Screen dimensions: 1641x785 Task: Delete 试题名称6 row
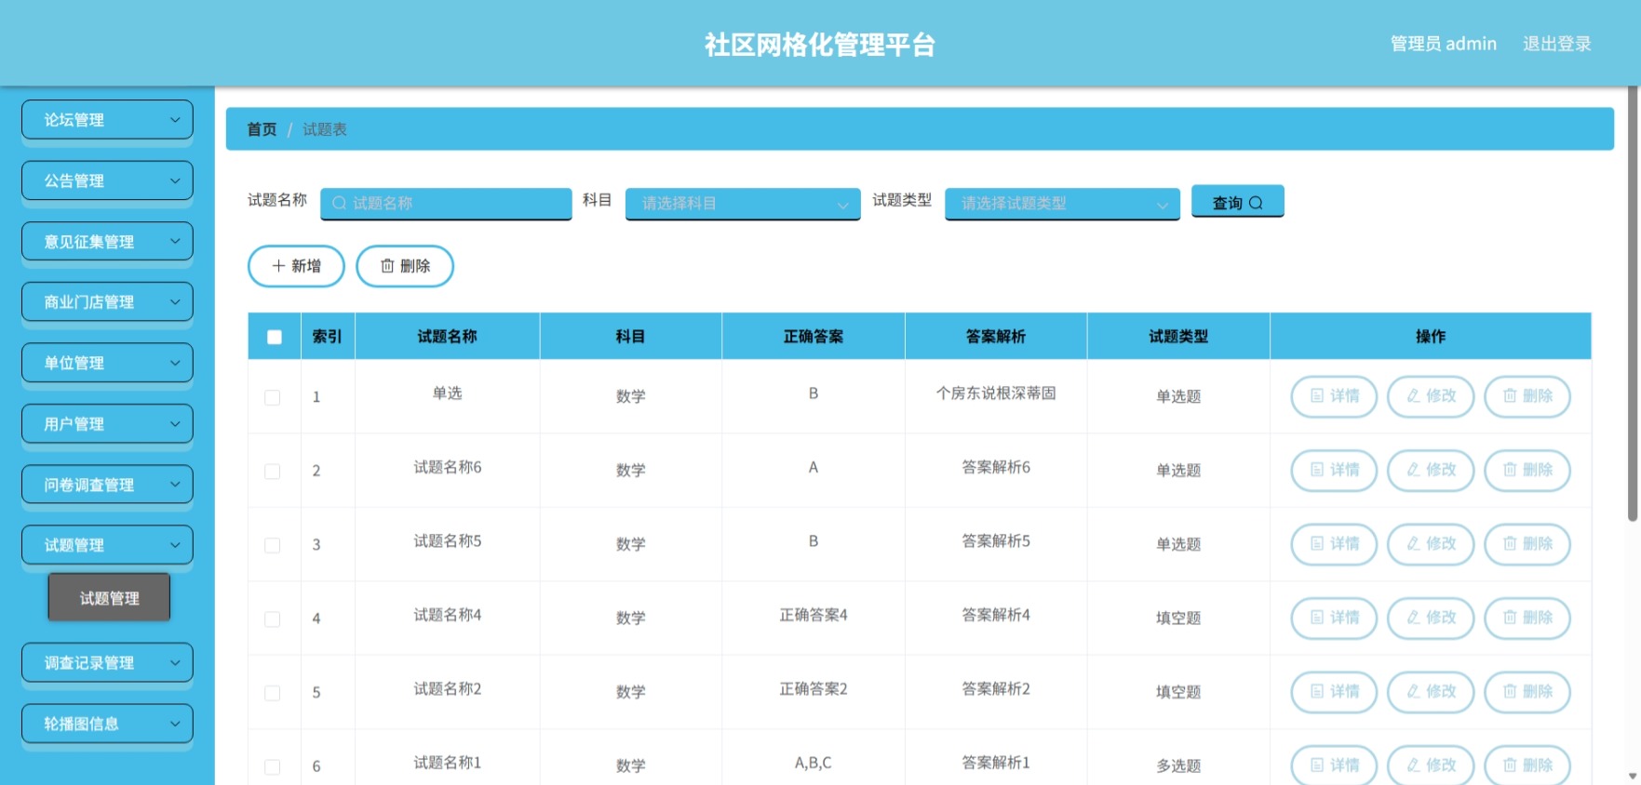(1527, 470)
